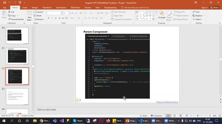Open the font size dropdown

[69, 13]
